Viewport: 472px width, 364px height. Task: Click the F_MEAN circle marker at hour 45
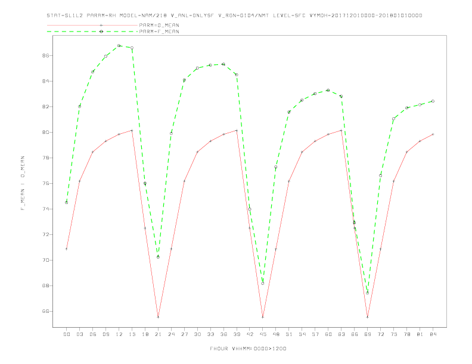tap(263, 283)
